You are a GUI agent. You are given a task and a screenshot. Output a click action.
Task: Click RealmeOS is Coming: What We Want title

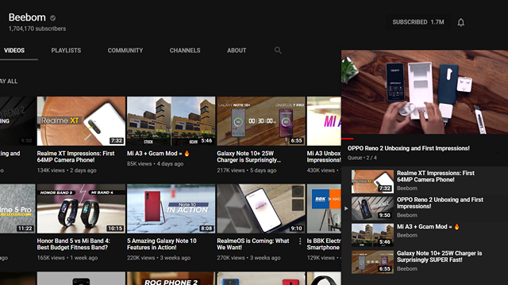click(253, 245)
